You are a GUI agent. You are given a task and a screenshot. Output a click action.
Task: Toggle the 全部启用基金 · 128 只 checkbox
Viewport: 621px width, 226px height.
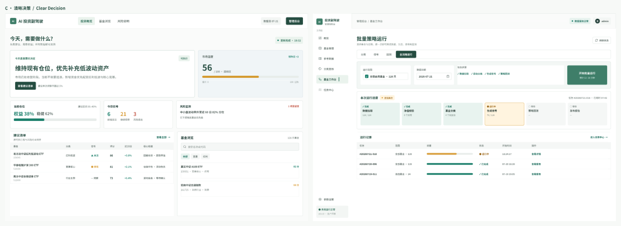[x=367, y=76]
